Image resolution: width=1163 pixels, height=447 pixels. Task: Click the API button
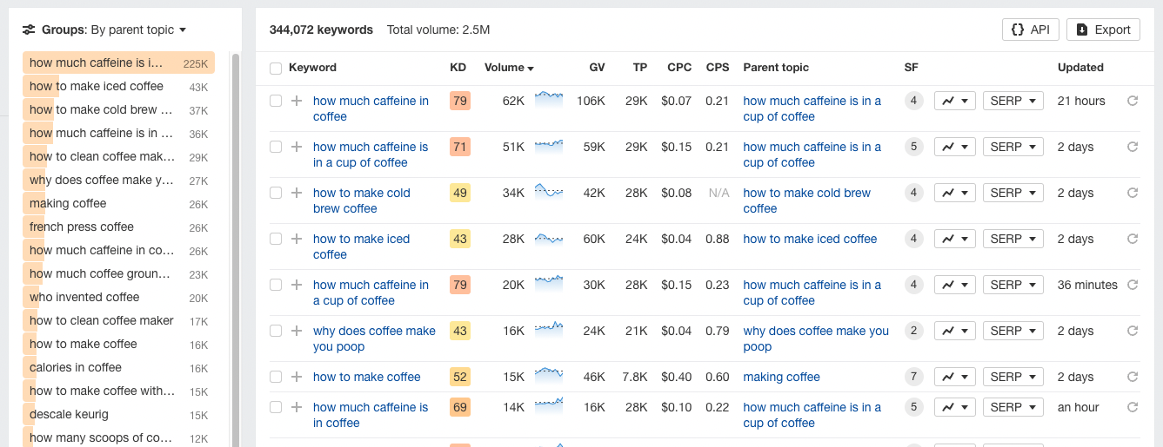click(1030, 30)
